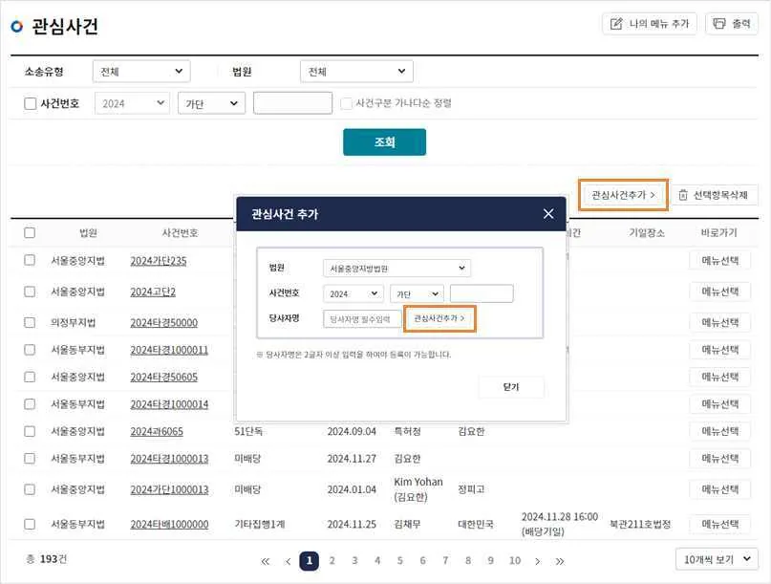The height and width of the screenshot is (584, 771).
Task: Toggle 사건구분 가나다순 정렬 checkbox
Action: point(346,103)
